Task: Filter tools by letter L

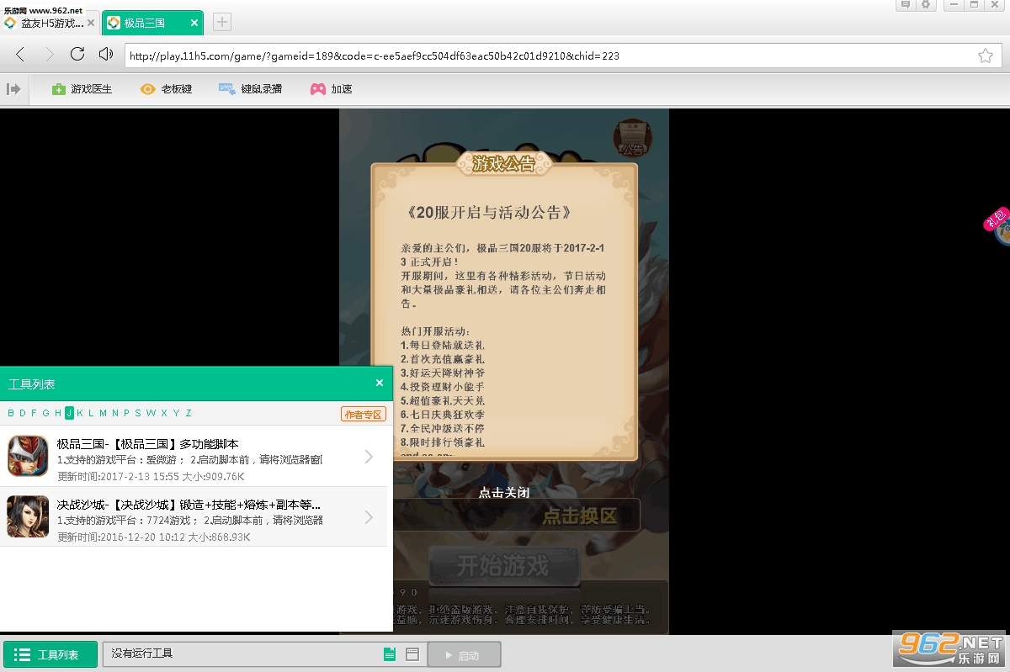Action: pyautogui.click(x=91, y=413)
